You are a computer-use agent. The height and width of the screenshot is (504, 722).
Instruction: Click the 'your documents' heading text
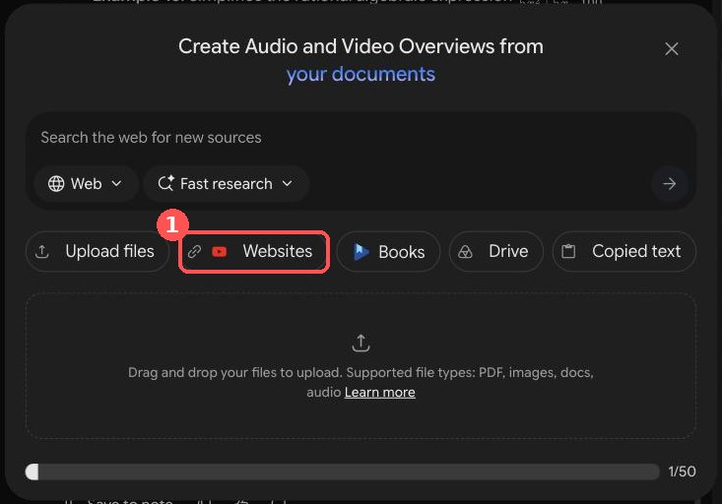361,75
